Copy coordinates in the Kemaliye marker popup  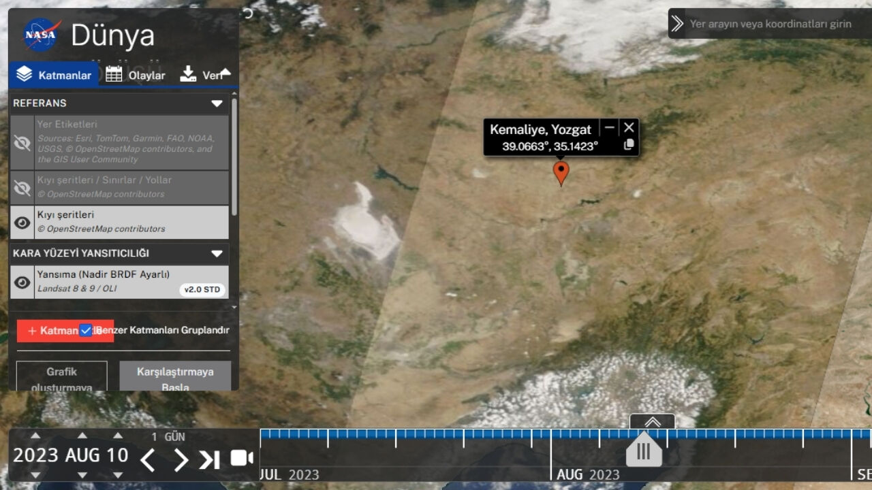(x=629, y=144)
